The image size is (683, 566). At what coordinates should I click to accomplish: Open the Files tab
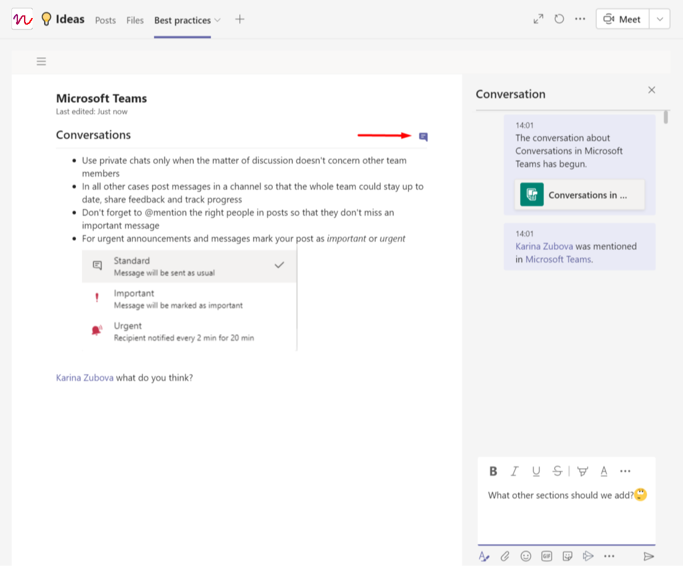(x=135, y=20)
